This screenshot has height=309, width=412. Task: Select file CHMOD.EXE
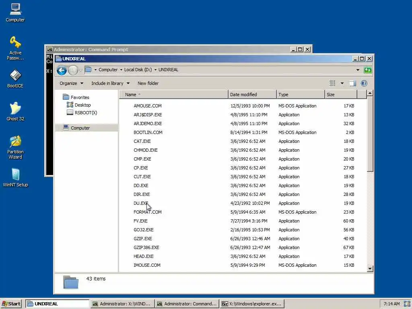[x=146, y=150]
